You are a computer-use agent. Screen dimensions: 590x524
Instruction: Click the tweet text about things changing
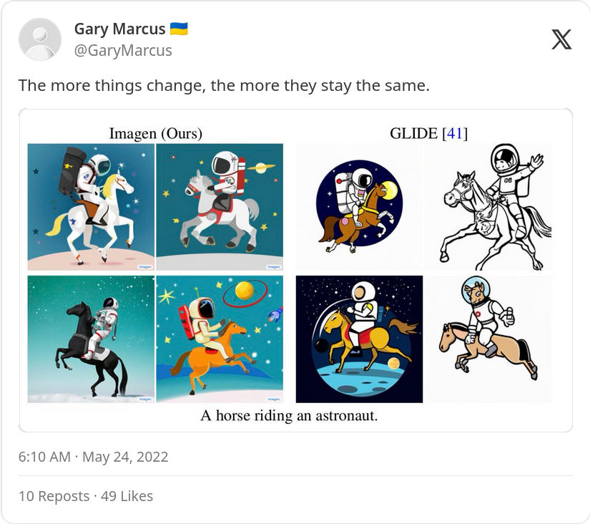224,85
